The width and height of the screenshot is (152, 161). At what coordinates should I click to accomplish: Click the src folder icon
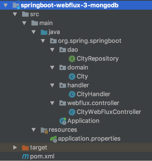tap(25, 14)
